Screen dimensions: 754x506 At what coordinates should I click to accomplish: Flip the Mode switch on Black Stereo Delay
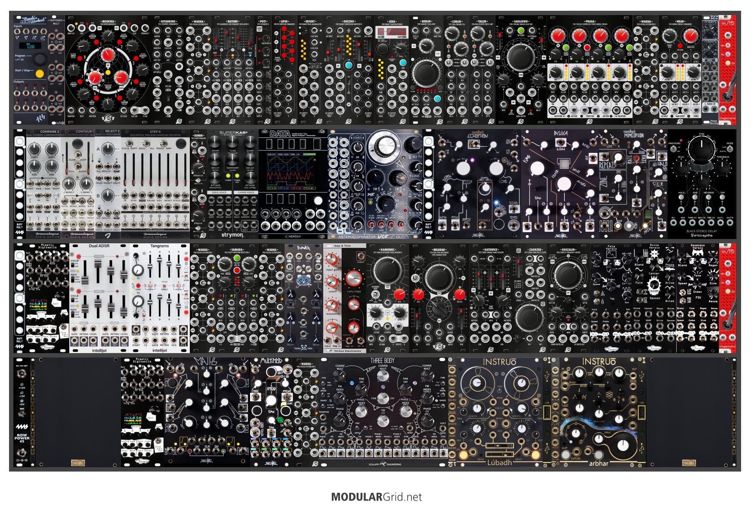pyautogui.click(x=729, y=149)
